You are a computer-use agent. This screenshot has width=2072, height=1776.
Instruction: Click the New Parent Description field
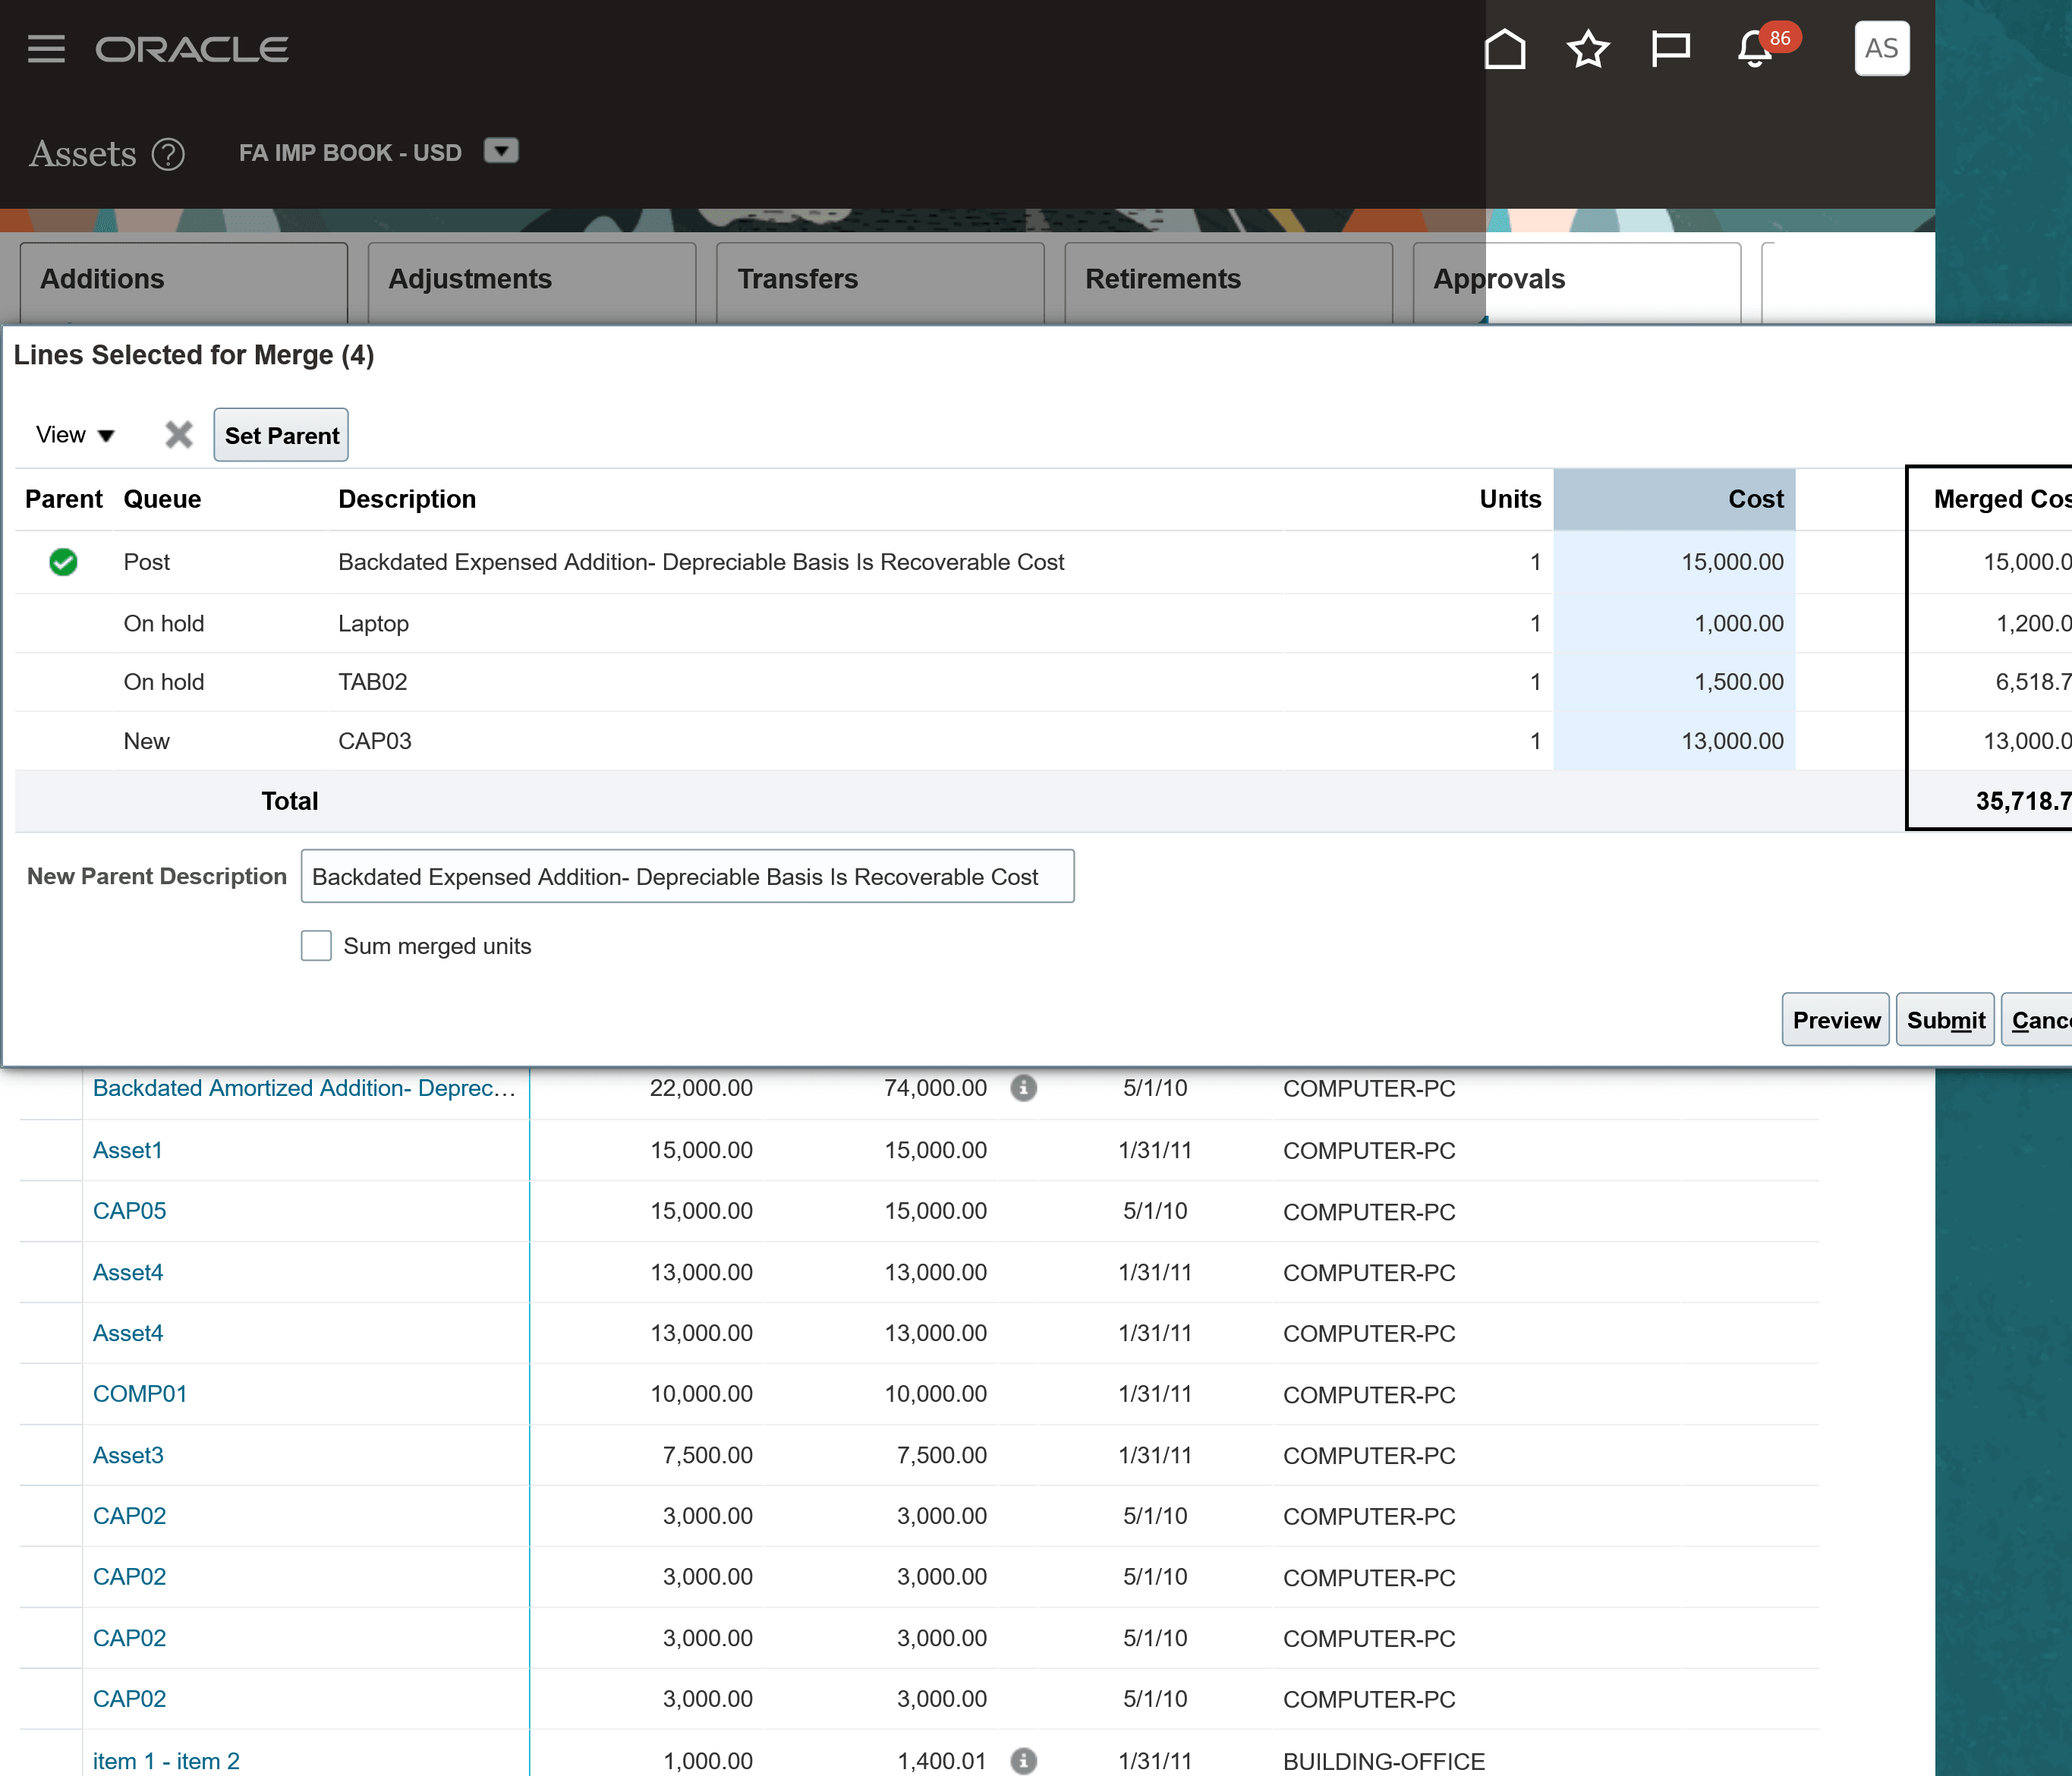coord(687,877)
